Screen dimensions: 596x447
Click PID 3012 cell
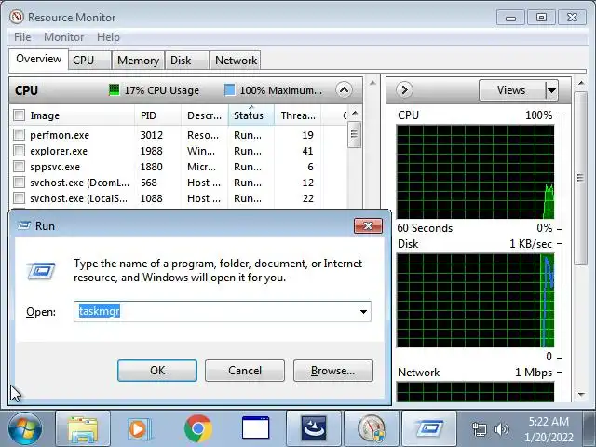click(151, 135)
